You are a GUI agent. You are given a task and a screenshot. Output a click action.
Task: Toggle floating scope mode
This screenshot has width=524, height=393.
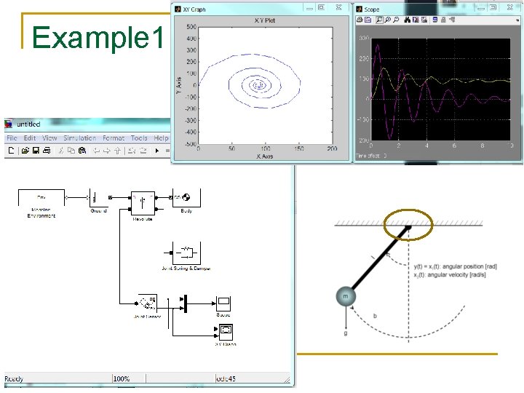coord(434,20)
